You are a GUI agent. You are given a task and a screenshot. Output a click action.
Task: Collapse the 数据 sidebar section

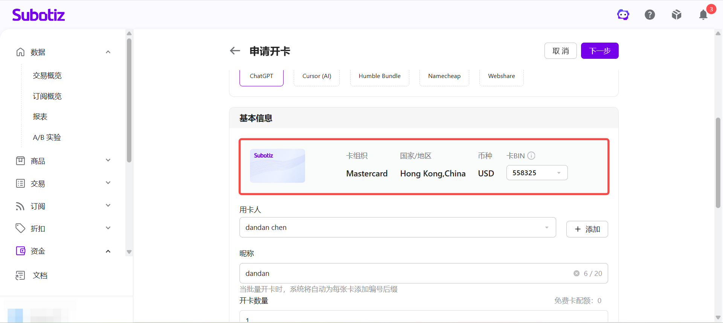(x=108, y=52)
